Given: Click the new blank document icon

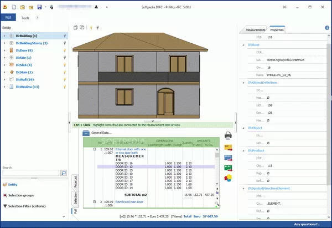Looking at the screenshot, I should pyautogui.click(x=13, y=7).
